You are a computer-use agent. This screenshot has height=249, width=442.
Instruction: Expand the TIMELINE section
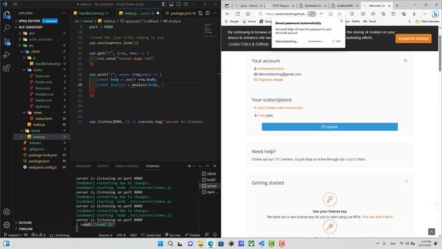[41, 229]
